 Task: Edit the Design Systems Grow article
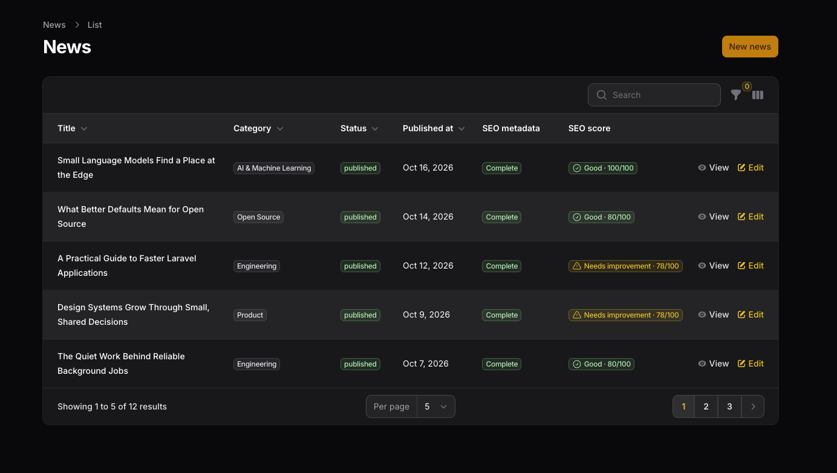[751, 315]
